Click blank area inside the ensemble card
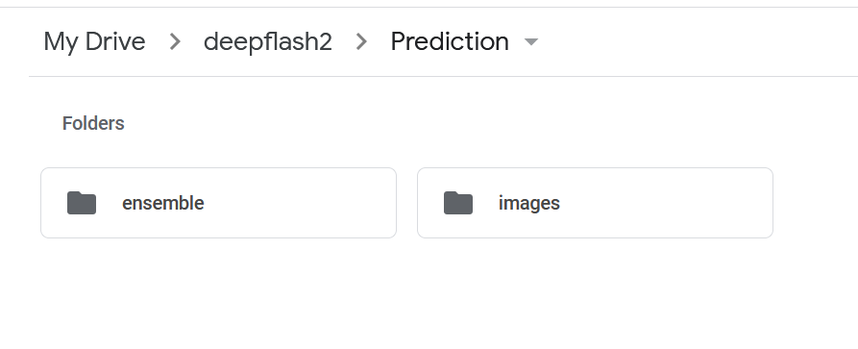 coord(301,203)
